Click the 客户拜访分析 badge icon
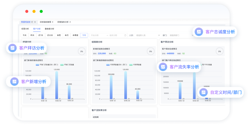 click(12, 48)
